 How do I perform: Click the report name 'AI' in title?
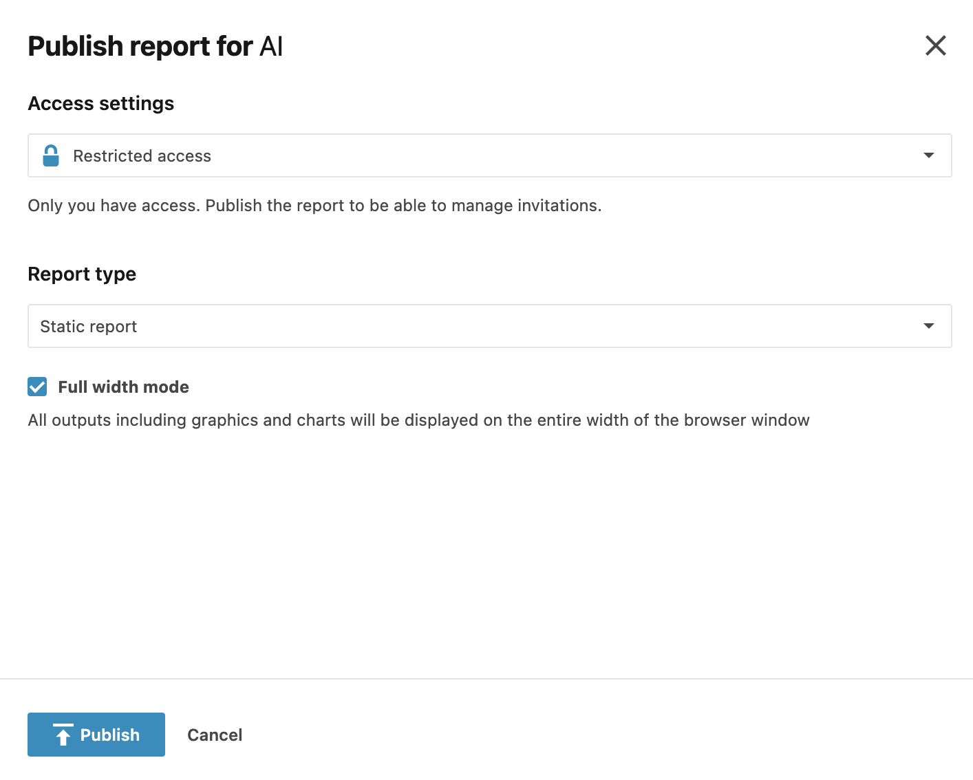[271, 46]
